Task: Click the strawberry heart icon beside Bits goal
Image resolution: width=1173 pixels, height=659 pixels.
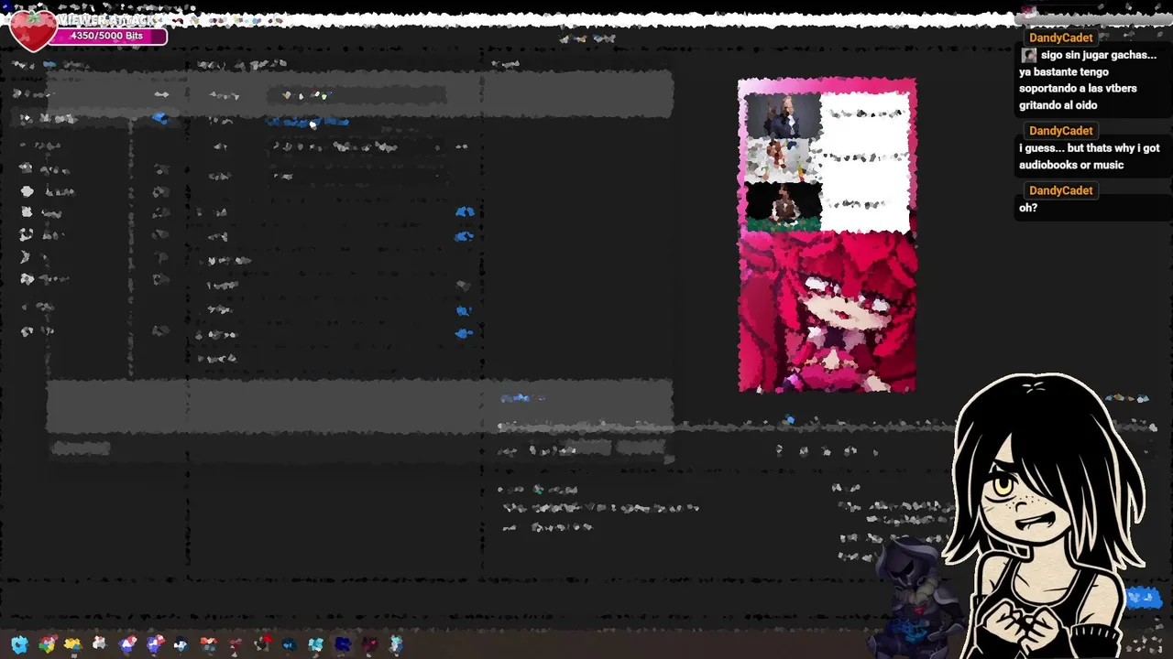Action: [x=31, y=30]
